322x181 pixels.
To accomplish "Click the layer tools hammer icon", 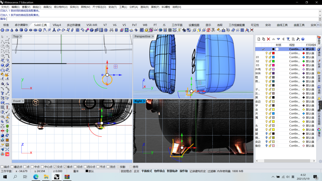I will point(298,39).
